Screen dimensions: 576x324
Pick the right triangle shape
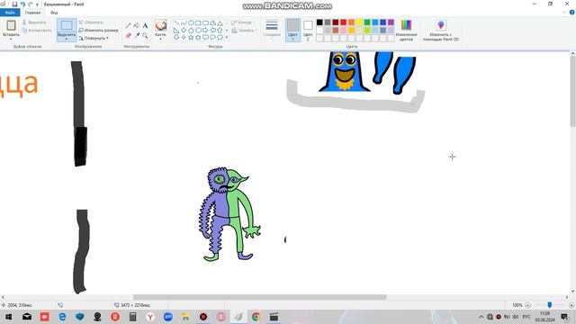[176, 30]
